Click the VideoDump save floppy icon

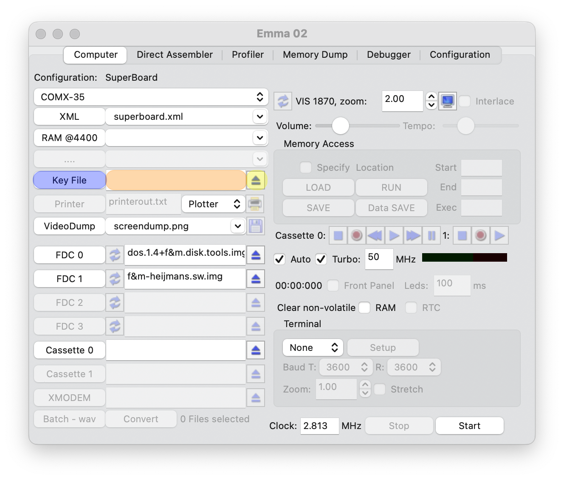pyautogui.click(x=256, y=226)
